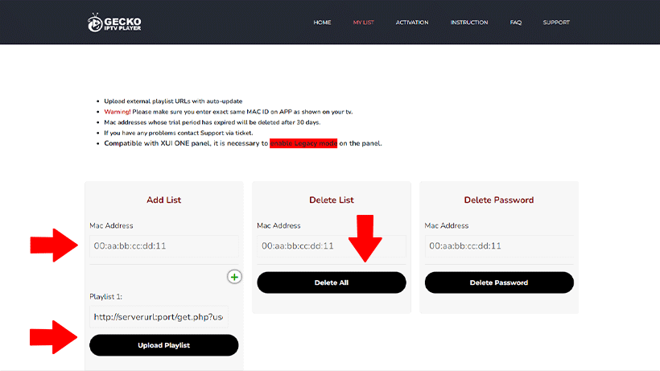This screenshot has width=660, height=371.
Task: Focus the Mac Address field under Delete Password
Action: point(499,246)
